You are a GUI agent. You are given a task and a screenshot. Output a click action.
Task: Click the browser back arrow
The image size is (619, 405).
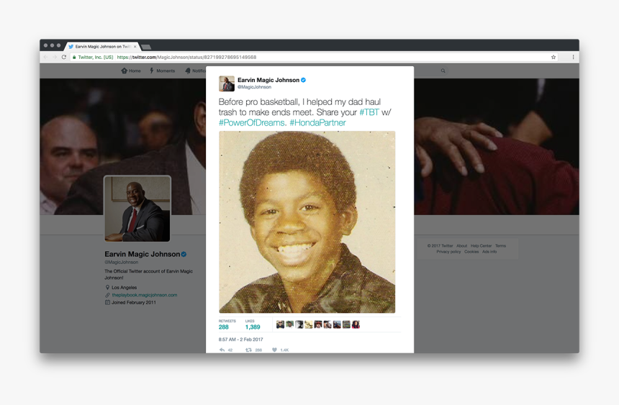[45, 58]
